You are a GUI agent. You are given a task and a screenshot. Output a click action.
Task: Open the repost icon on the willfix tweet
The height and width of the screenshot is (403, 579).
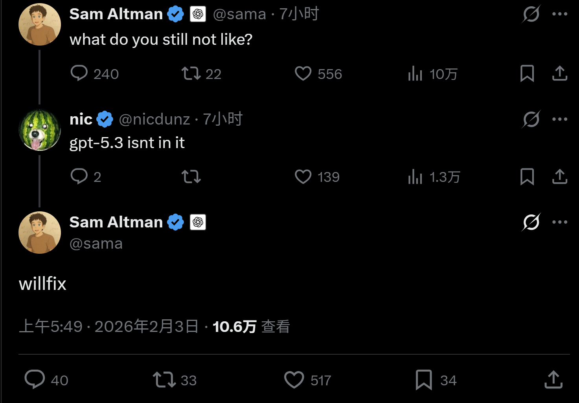tap(164, 380)
